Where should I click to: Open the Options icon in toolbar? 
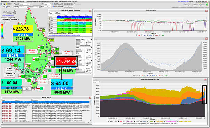[x=193, y=5]
